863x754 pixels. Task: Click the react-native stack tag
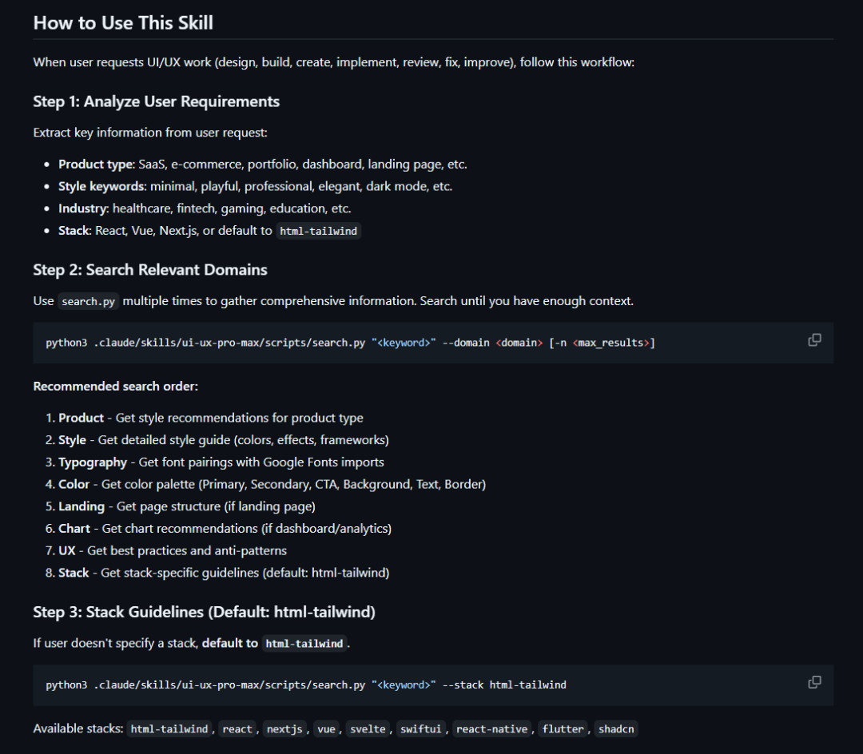click(491, 728)
